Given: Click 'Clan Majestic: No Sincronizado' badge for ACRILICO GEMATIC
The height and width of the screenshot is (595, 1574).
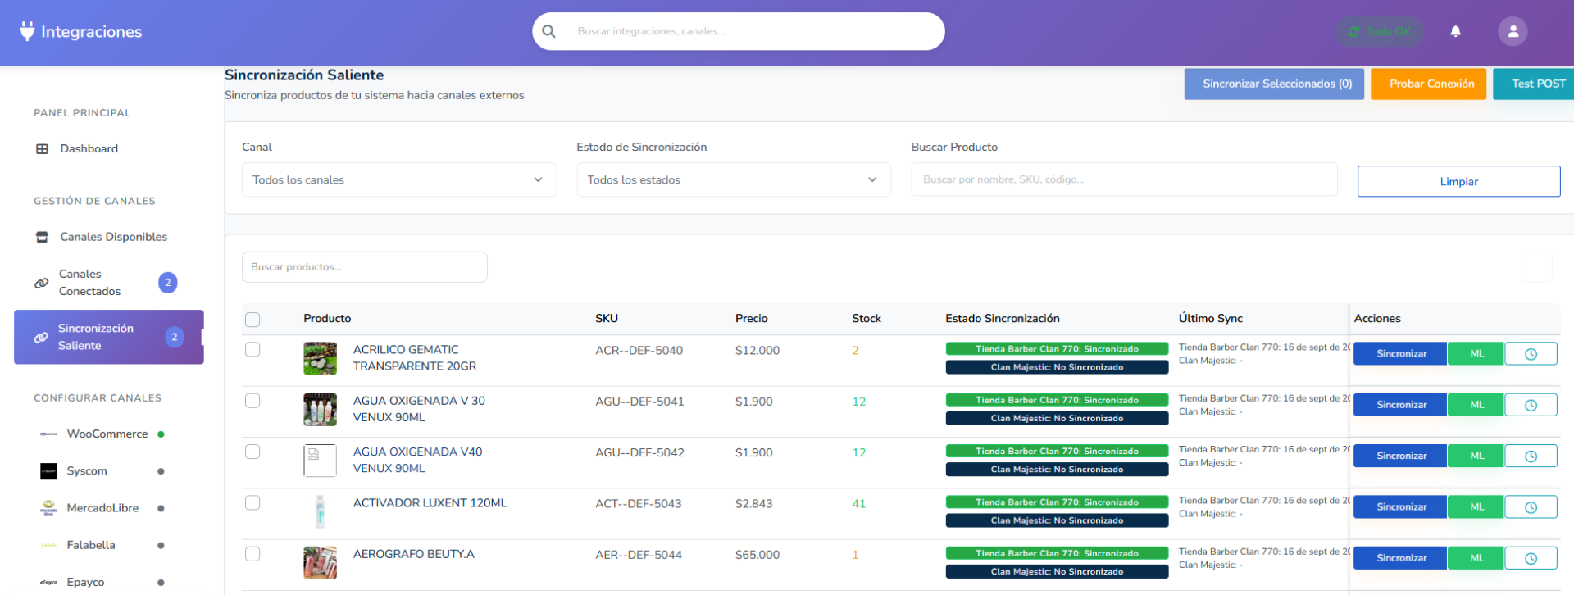Looking at the screenshot, I should [x=1057, y=367].
